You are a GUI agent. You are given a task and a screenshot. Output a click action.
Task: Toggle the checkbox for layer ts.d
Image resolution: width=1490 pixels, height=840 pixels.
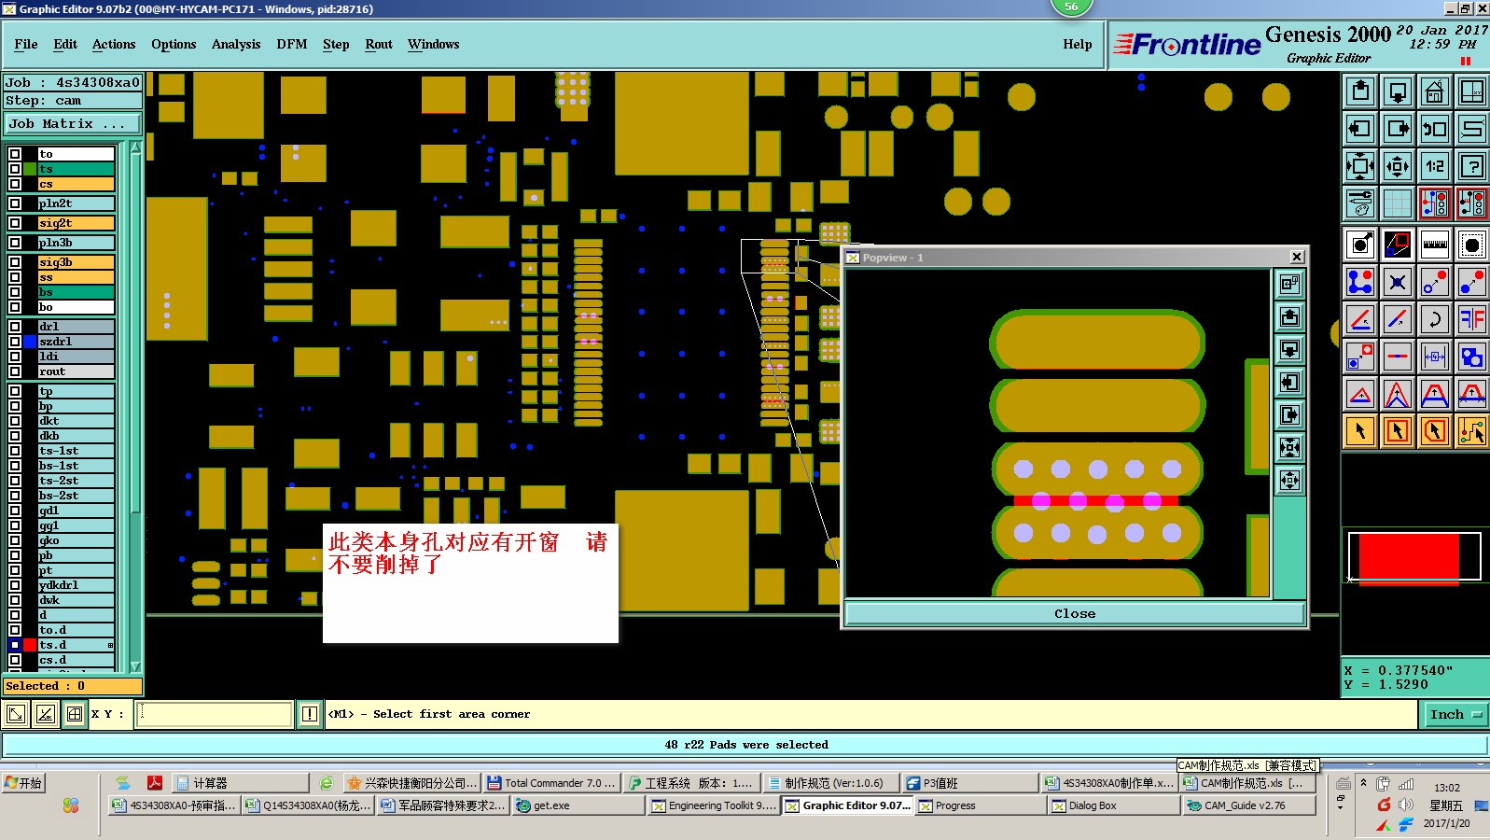click(15, 645)
